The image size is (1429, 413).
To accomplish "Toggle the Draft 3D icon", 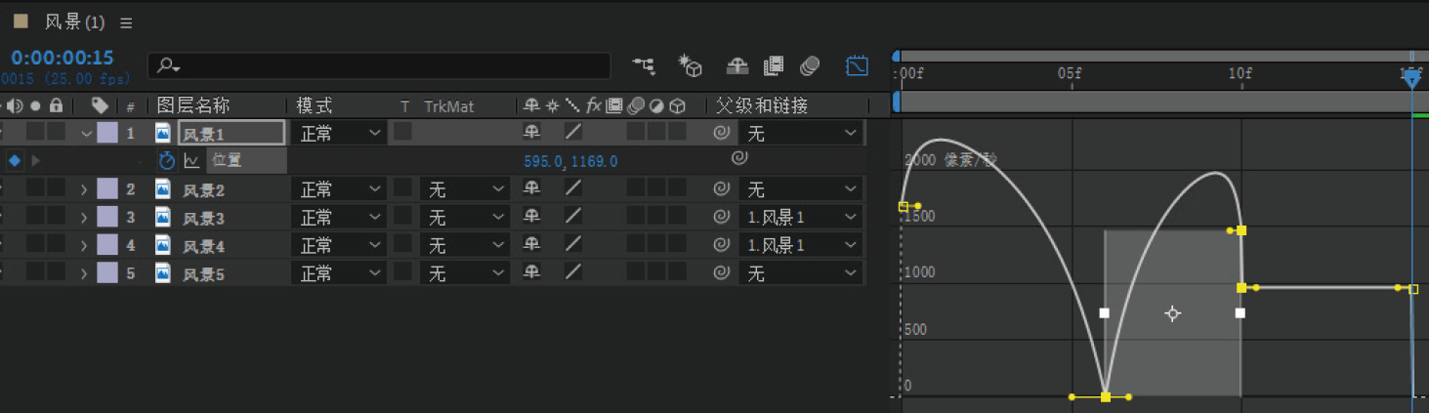I will pos(691,65).
